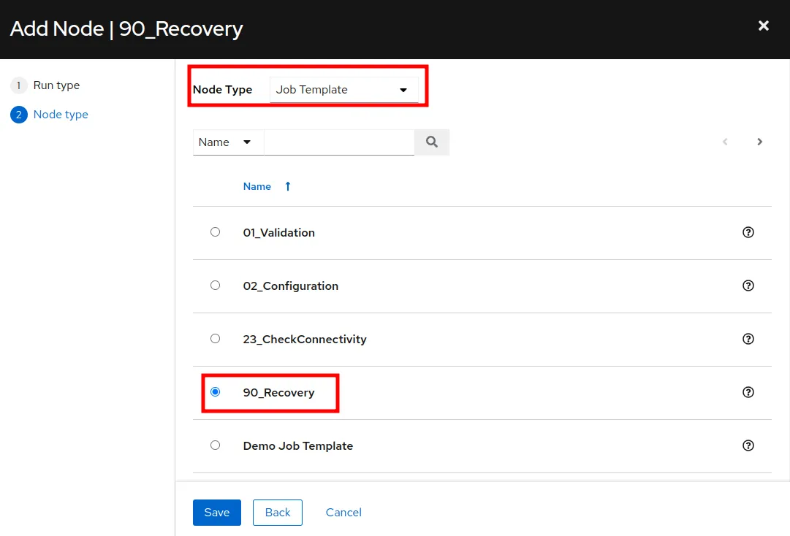Show details icon for 90_Recovery
The width and height of the screenshot is (790, 536).
pyautogui.click(x=748, y=392)
